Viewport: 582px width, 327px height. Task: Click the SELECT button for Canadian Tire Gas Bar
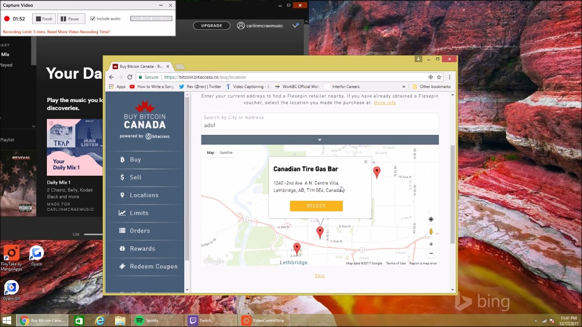pos(316,206)
